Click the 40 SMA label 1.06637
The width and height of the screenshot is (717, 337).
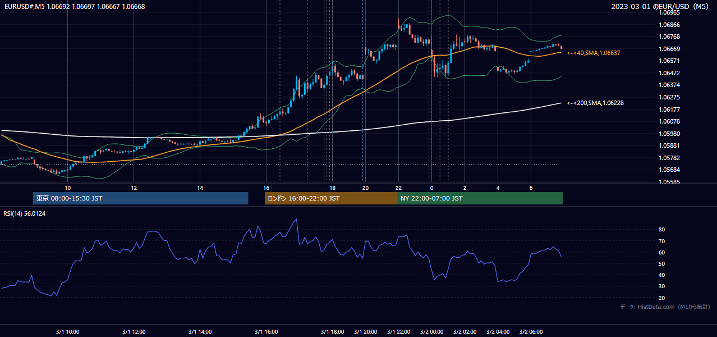[x=594, y=53]
